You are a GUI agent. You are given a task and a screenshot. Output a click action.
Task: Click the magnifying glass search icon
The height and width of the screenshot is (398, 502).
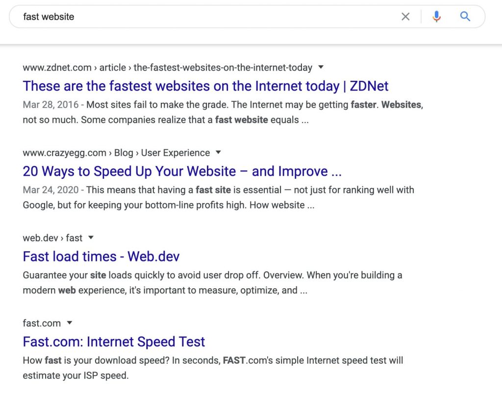[464, 16]
